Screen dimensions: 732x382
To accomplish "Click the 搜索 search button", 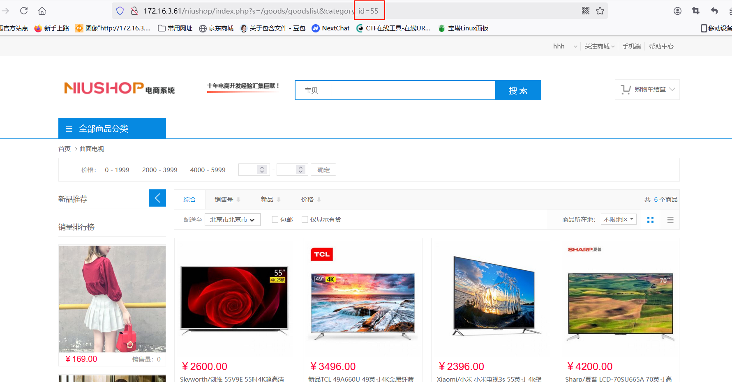I will 518,90.
